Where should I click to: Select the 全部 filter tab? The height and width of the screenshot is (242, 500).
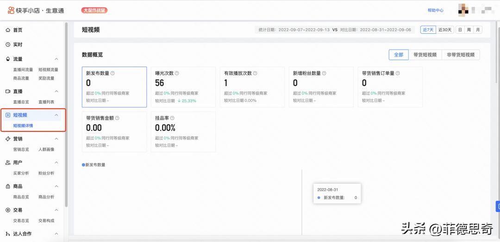point(399,55)
